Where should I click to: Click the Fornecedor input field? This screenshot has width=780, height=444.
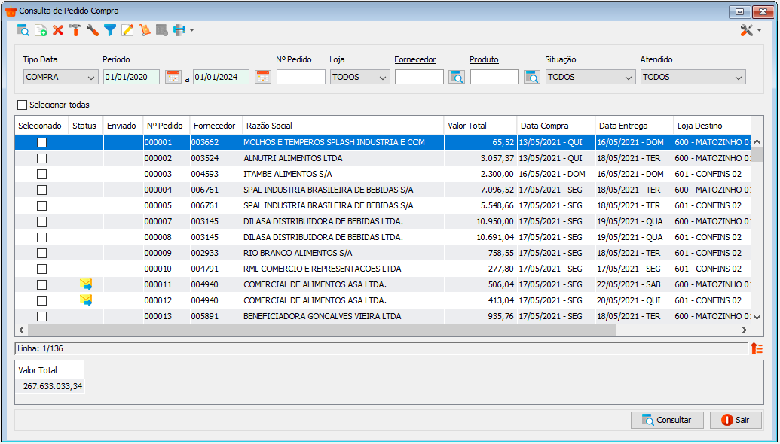(x=419, y=77)
